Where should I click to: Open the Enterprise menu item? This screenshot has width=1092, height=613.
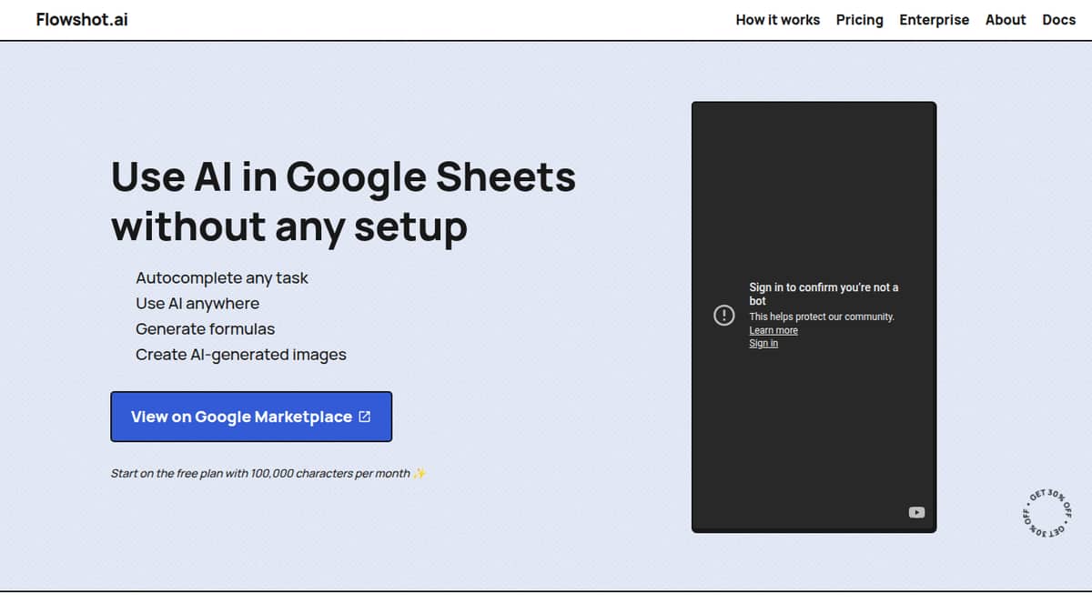pyautogui.click(x=934, y=20)
